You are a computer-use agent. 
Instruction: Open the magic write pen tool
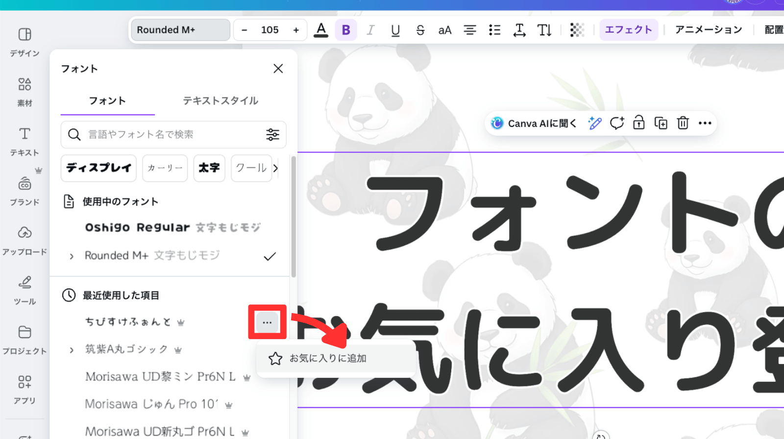click(595, 123)
